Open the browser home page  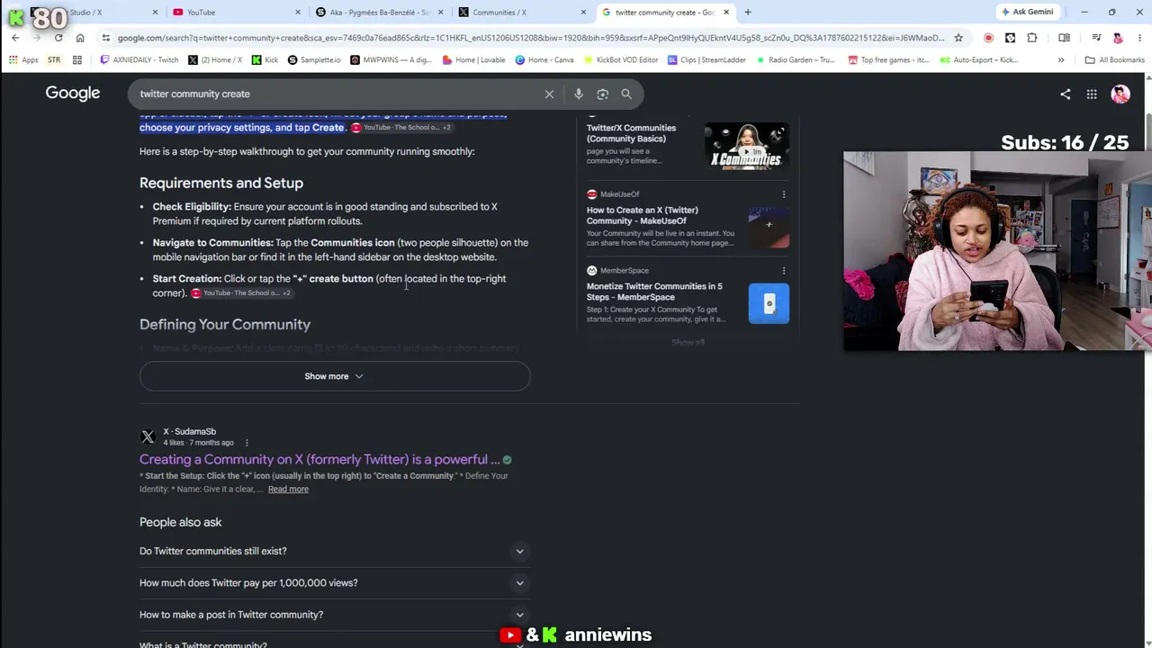pyautogui.click(x=80, y=38)
